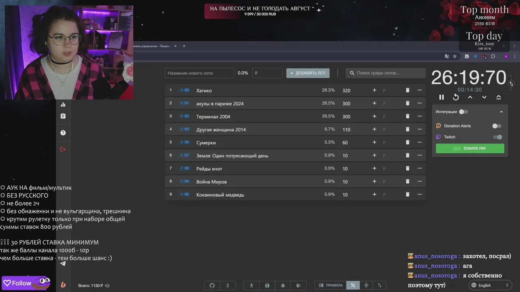Toggle the sort order arrows button

[x=379, y=286]
